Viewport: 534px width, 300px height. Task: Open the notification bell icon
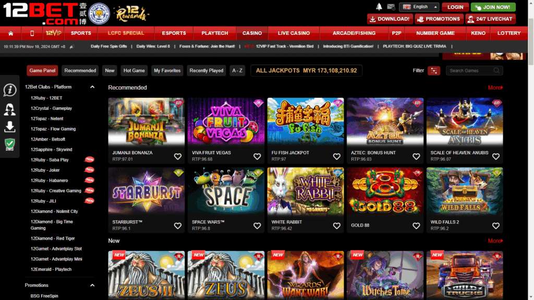(379, 7)
